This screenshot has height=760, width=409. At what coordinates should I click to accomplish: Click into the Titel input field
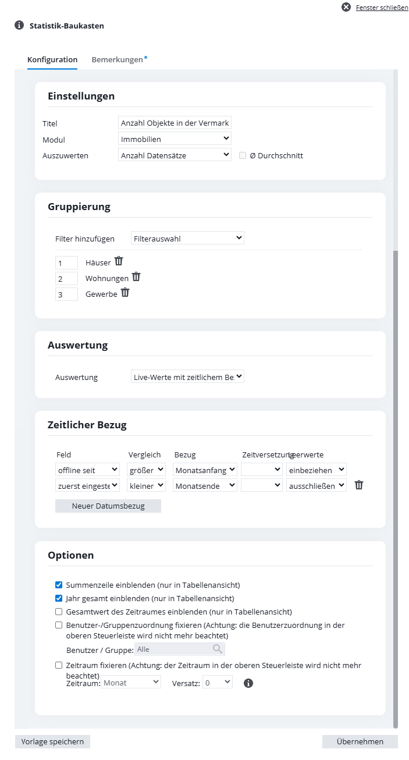[x=175, y=123]
